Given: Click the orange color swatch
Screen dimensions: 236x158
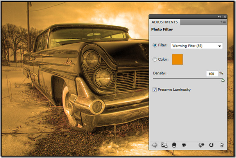Looking at the screenshot, I should pos(177,59).
